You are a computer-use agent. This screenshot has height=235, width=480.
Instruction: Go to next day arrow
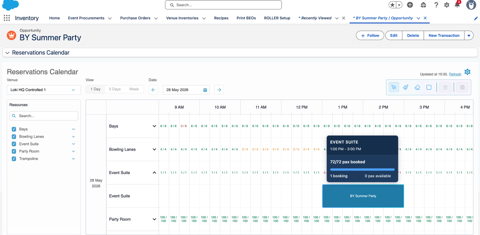219,90
